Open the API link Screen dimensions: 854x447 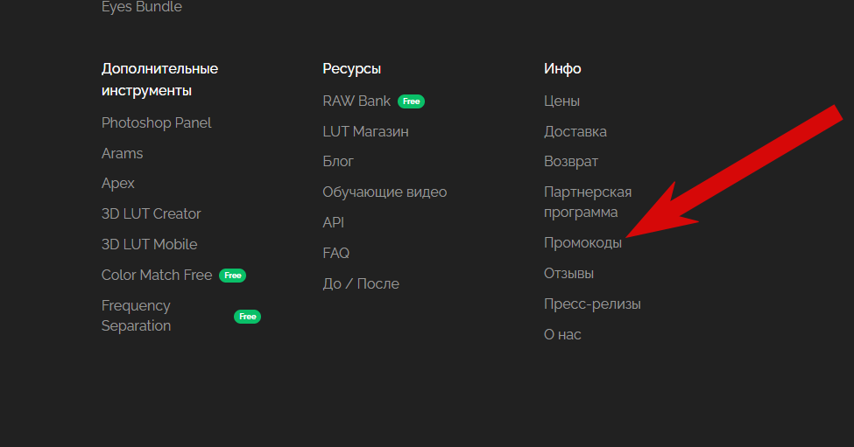pyautogui.click(x=333, y=223)
